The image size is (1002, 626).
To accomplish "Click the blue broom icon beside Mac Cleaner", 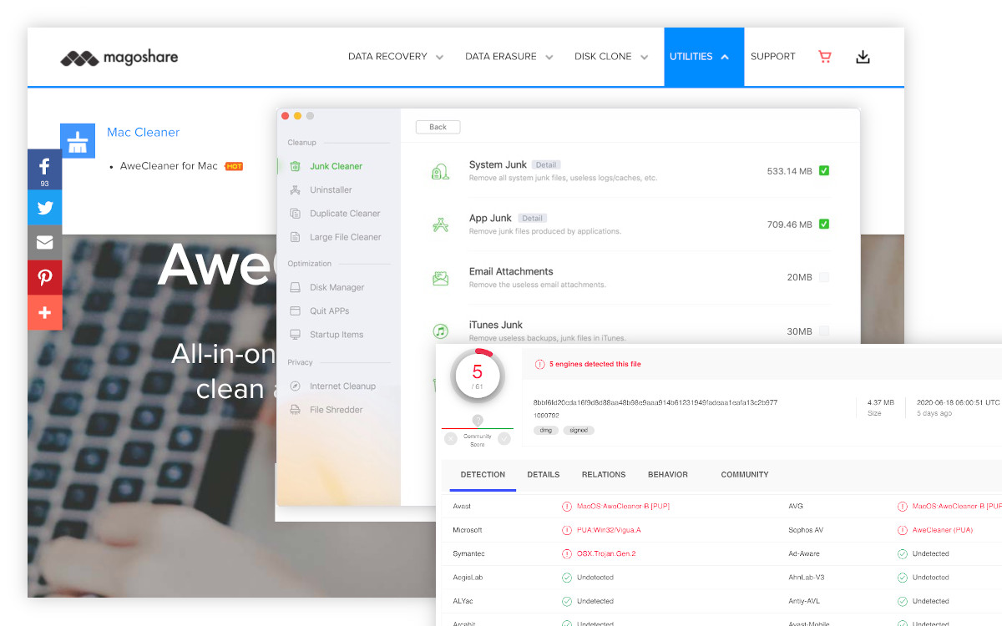I will click(x=78, y=141).
